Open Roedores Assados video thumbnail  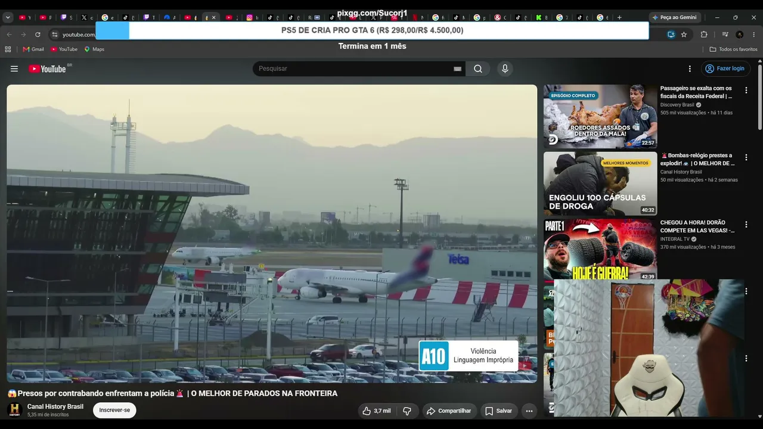coord(600,116)
